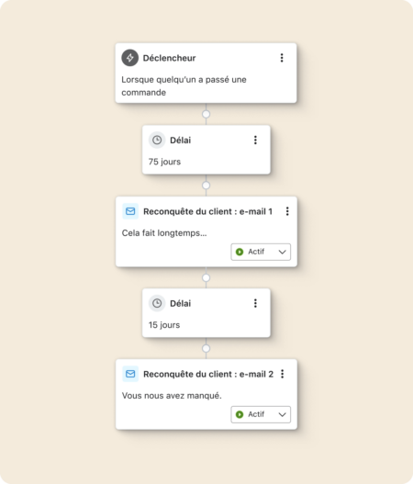
Task: Expand the Actif status dropdown for e-mail 1
Action: (x=261, y=252)
